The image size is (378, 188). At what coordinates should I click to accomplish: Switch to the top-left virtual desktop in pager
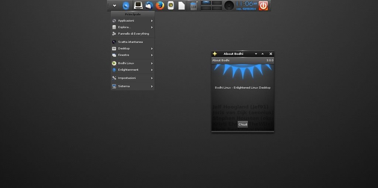[x=206, y=3]
